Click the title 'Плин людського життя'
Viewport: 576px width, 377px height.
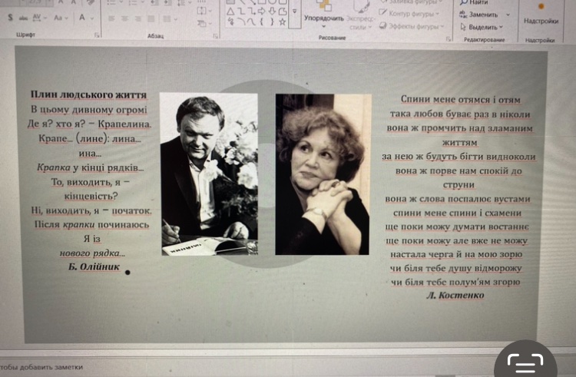pos(88,94)
